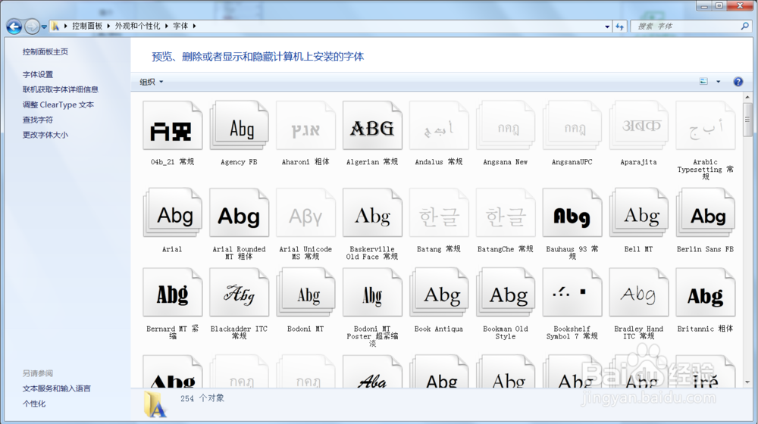758x424 pixels.
Task: Open 字体设置 link
Action: tap(38, 74)
